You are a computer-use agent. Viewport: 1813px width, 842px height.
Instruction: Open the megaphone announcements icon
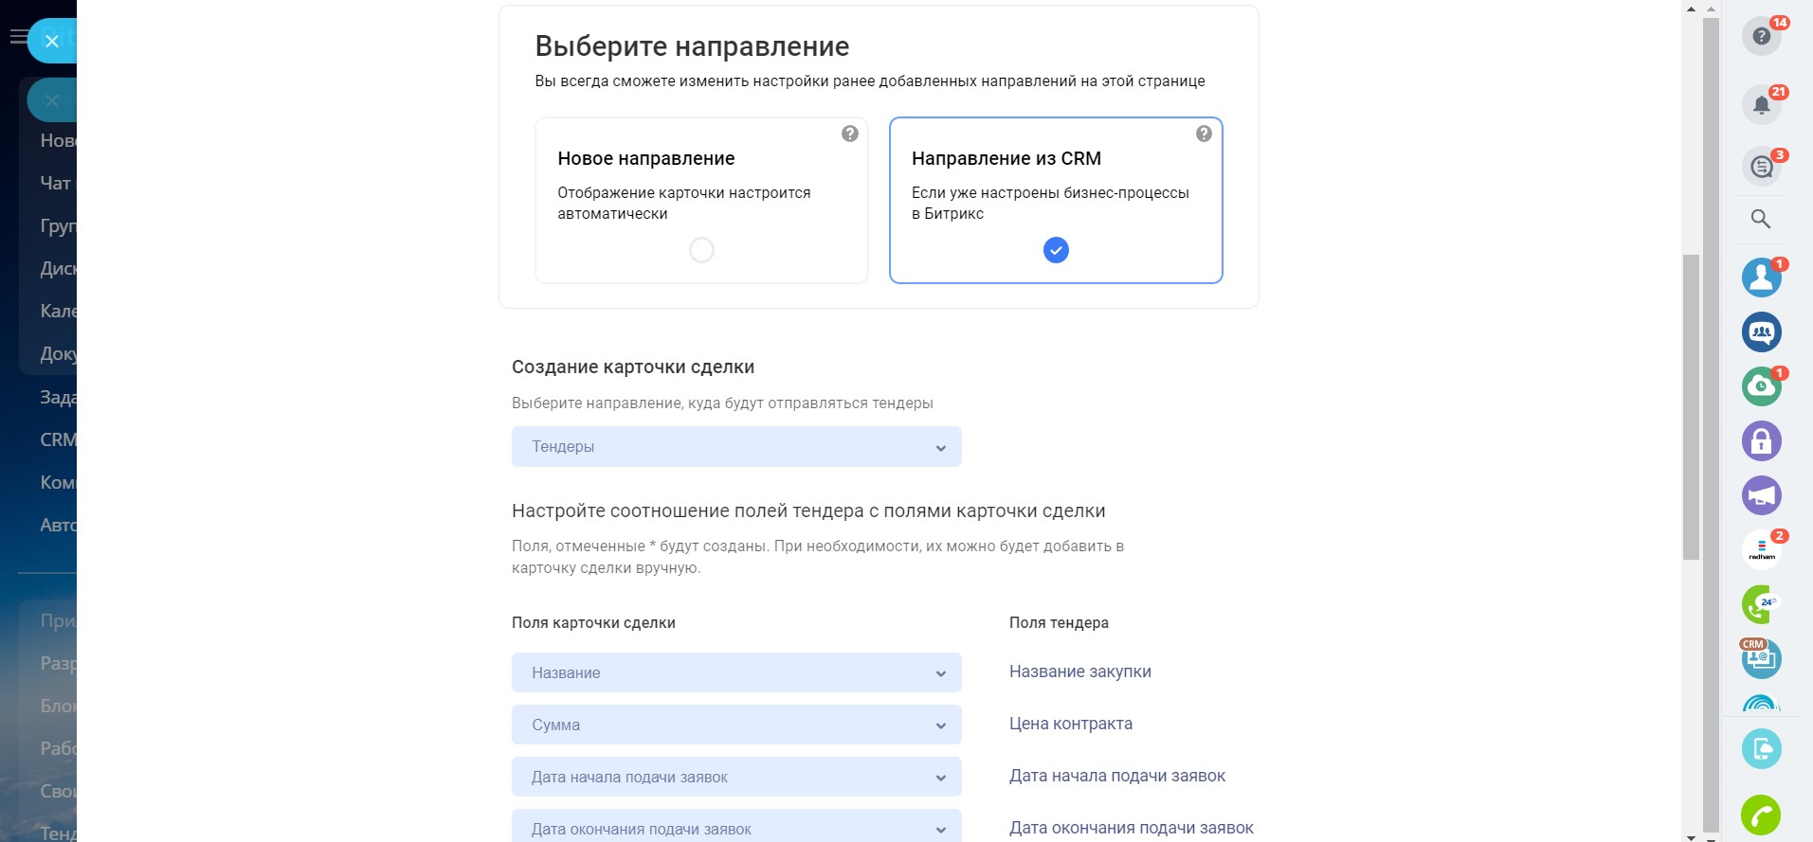click(x=1761, y=495)
